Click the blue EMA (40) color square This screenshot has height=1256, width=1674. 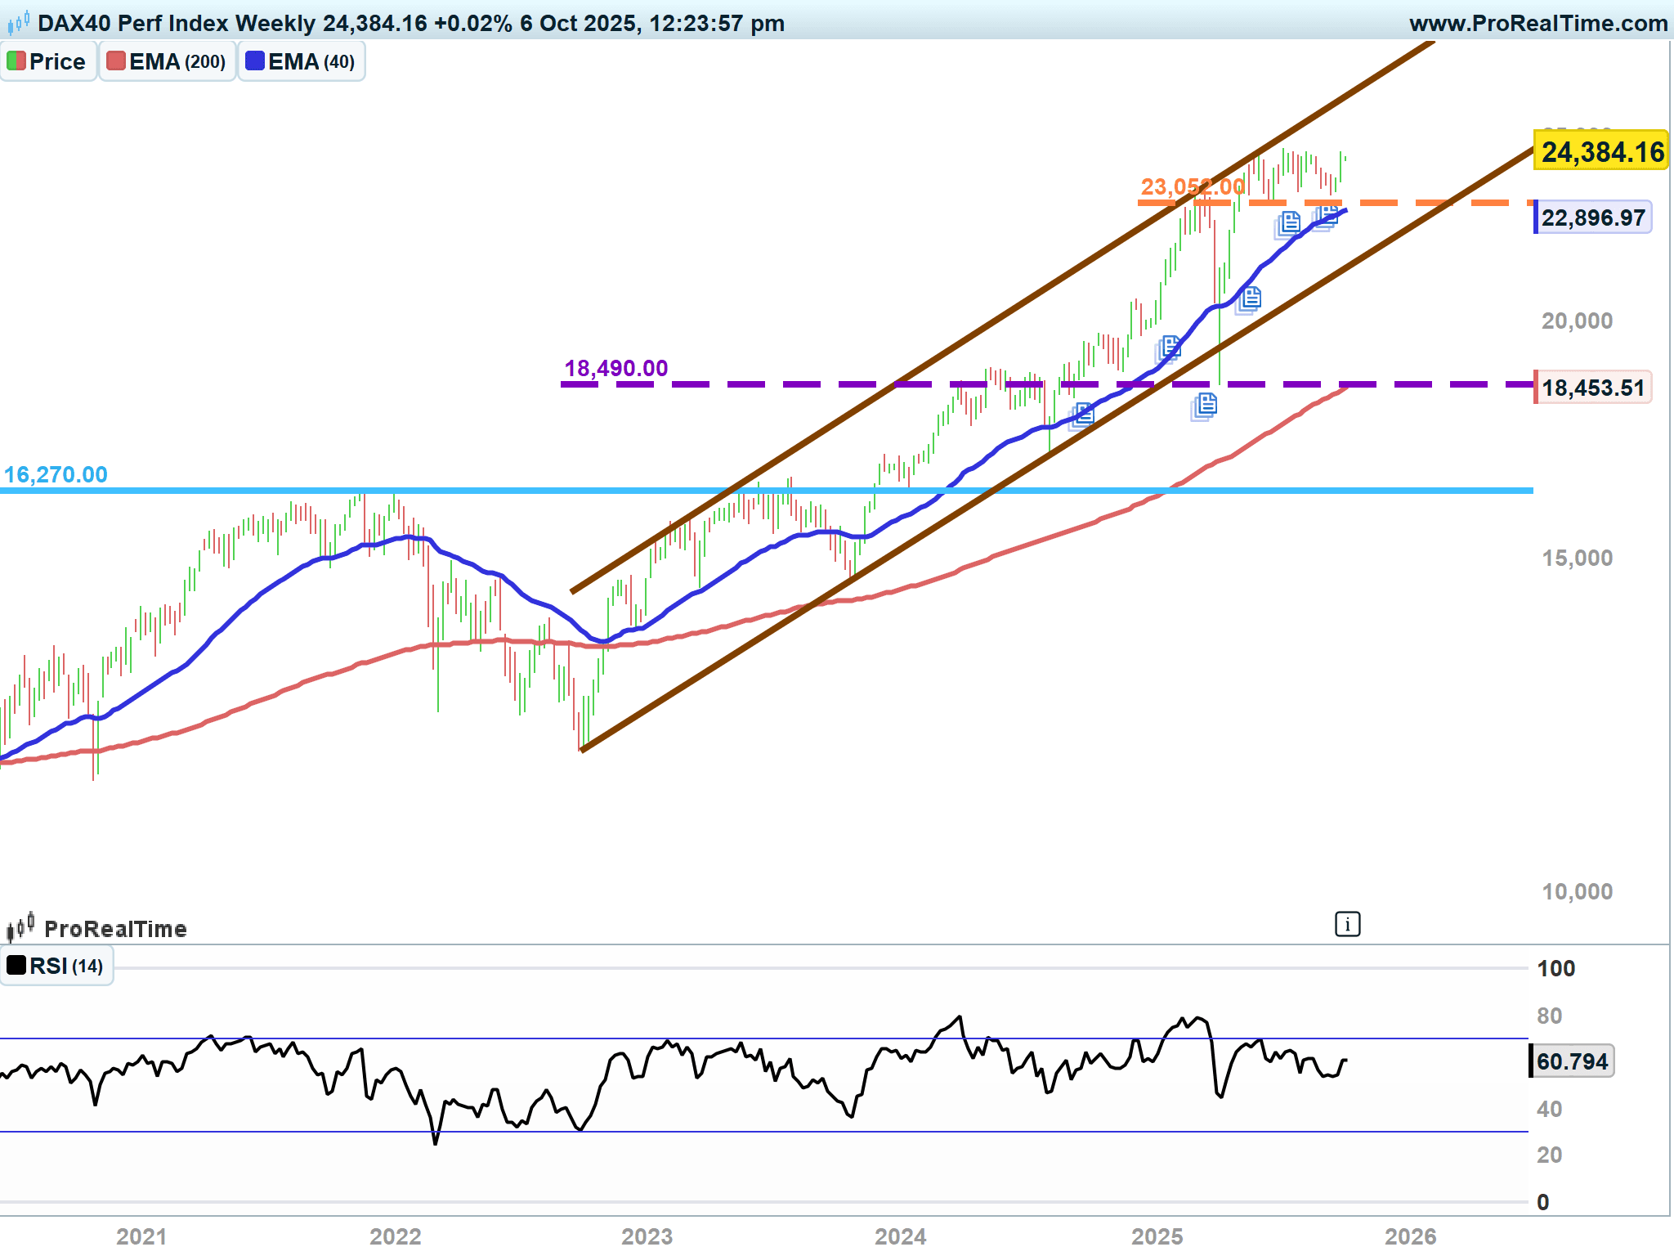tap(255, 61)
